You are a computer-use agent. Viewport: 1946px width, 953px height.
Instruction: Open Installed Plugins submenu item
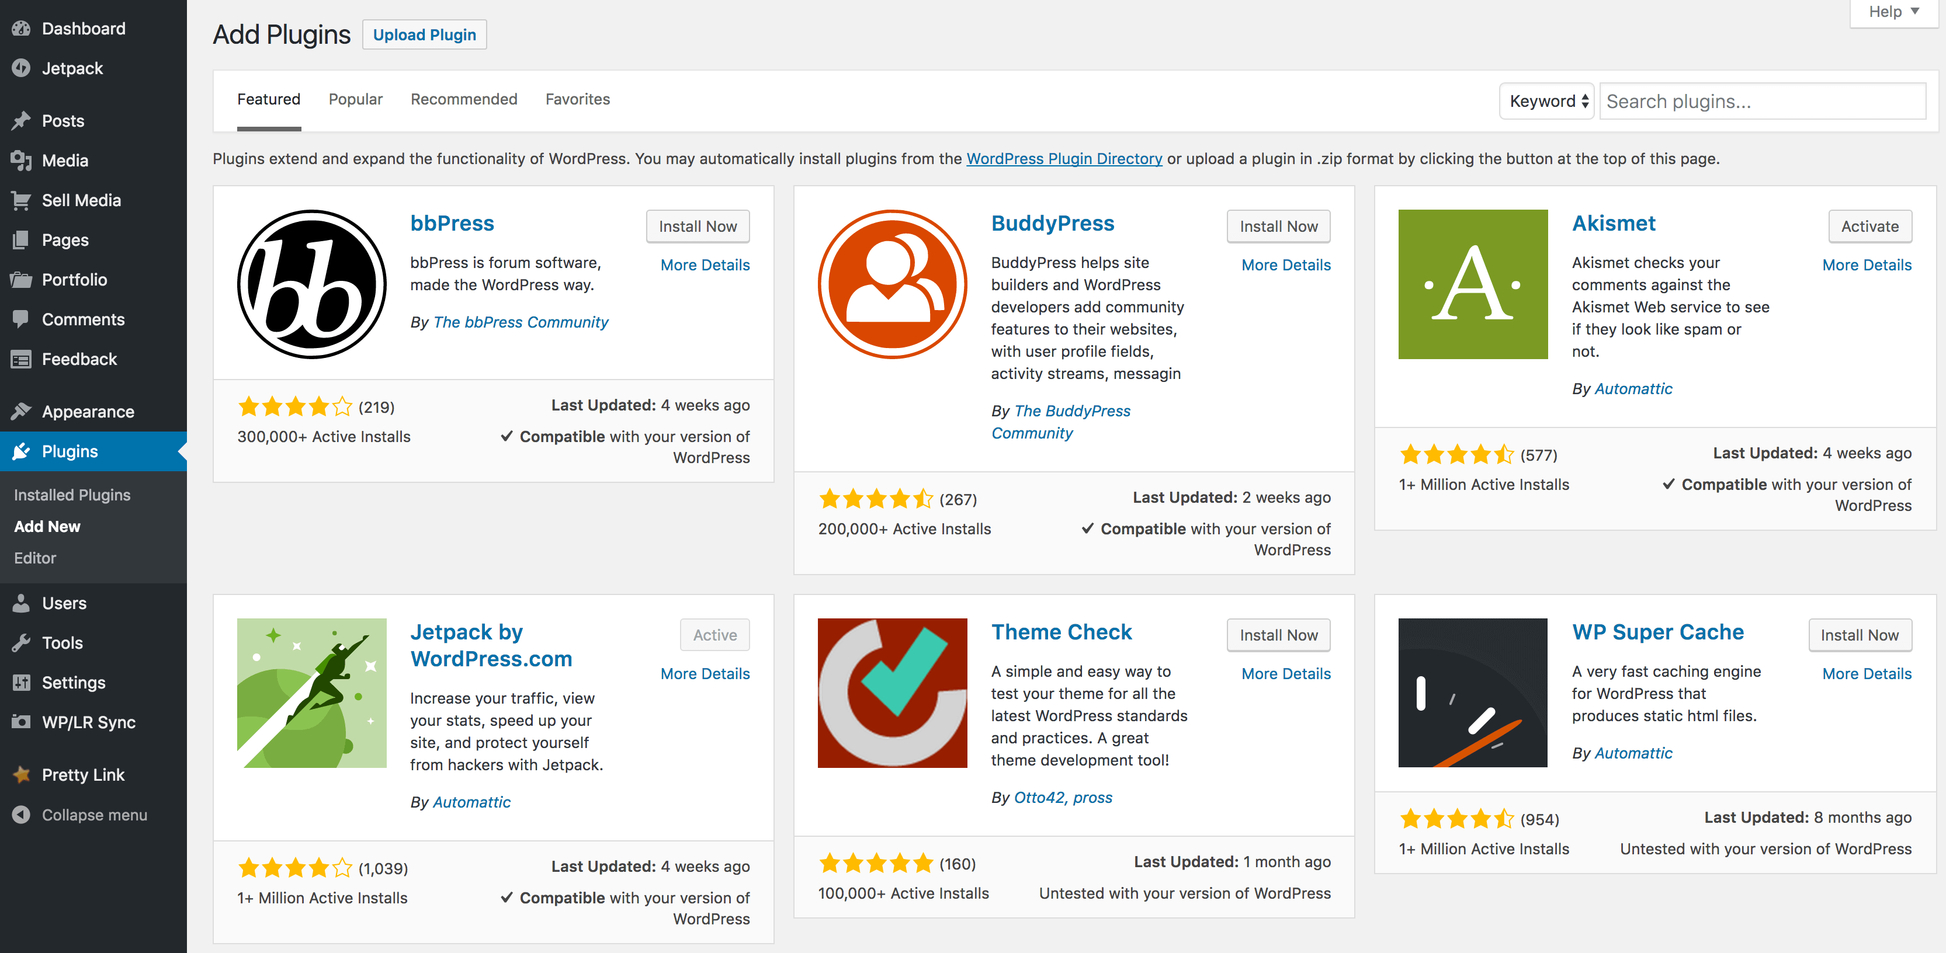(72, 495)
